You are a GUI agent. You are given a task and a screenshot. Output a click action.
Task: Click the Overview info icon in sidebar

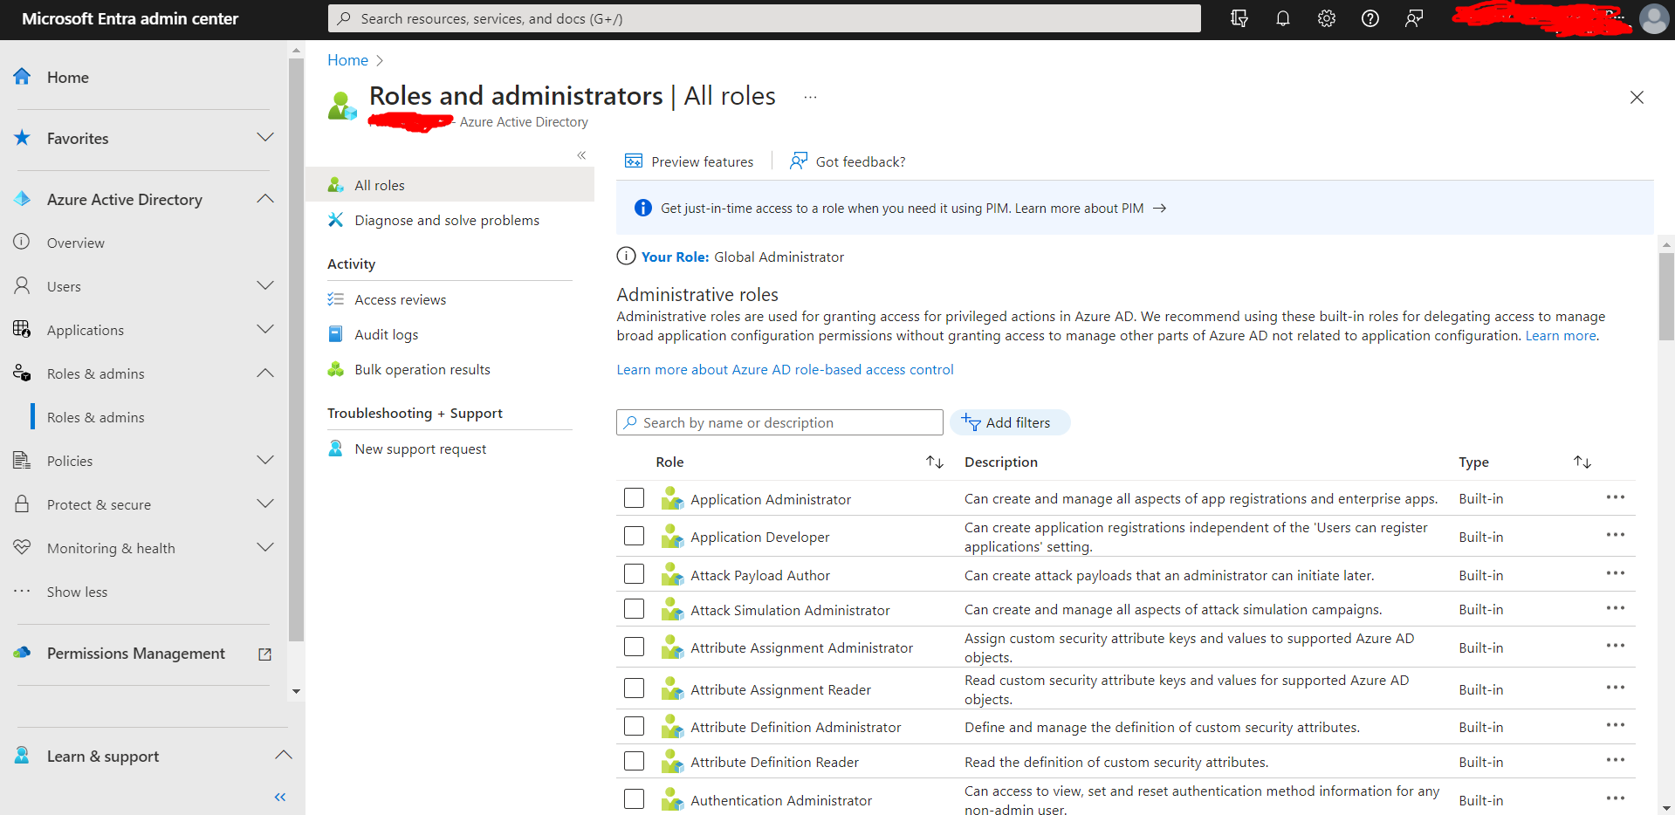[x=22, y=242]
